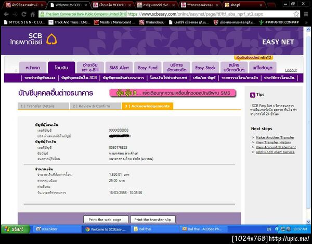
Task: Switch to model dvd browser tab
Action: click(x=155, y=5)
